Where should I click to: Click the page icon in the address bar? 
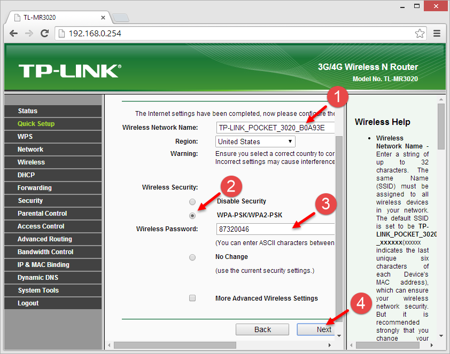click(x=61, y=34)
